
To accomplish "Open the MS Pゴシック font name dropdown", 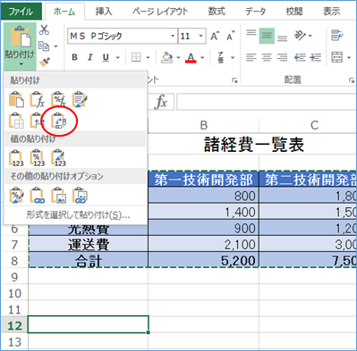I will (x=173, y=36).
